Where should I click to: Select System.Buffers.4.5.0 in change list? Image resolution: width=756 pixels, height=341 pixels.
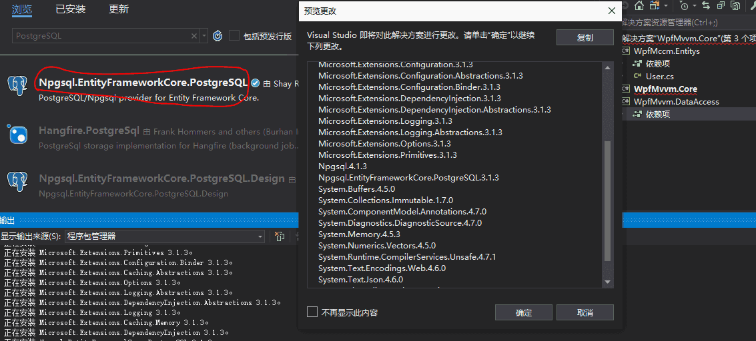pyautogui.click(x=356, y=189)
